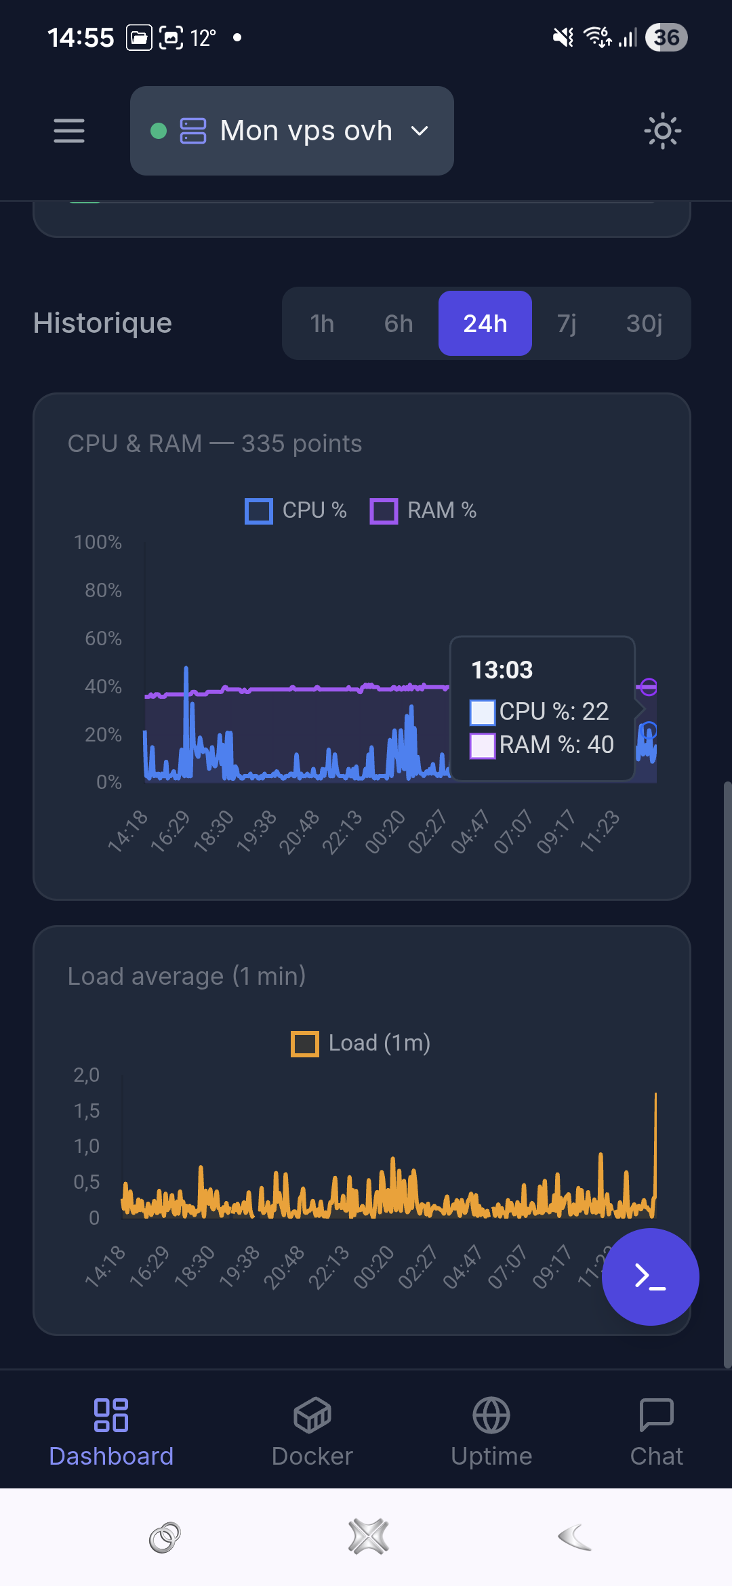This screenshot has width=732, height=1586.
Task: Toggle RAM % series in legend
Action: (x=423, y=510)
